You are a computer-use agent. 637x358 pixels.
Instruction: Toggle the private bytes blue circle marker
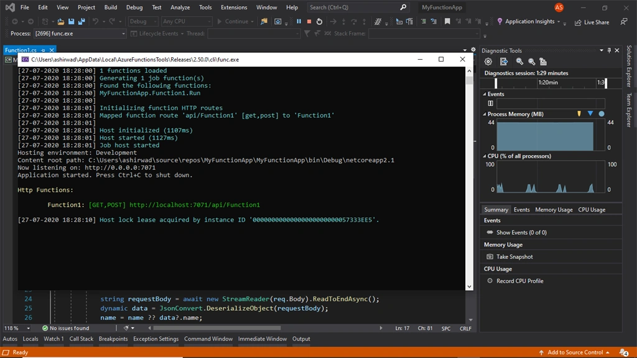[602, 114]
